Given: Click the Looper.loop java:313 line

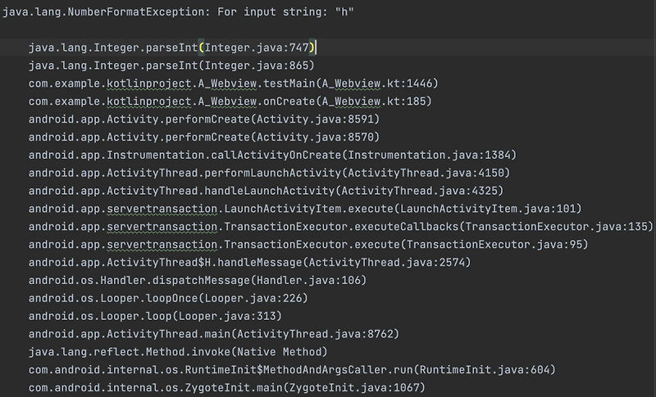Looking at the screenshot, I should click(x=155, y=317).
